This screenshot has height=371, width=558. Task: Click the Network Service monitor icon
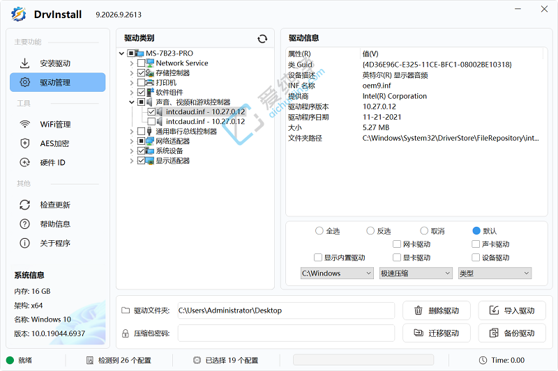pos(150,63)
